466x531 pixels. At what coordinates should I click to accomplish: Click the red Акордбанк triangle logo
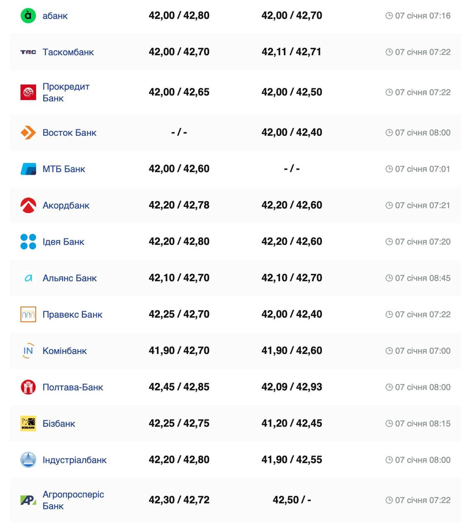[x=28, y=205]
